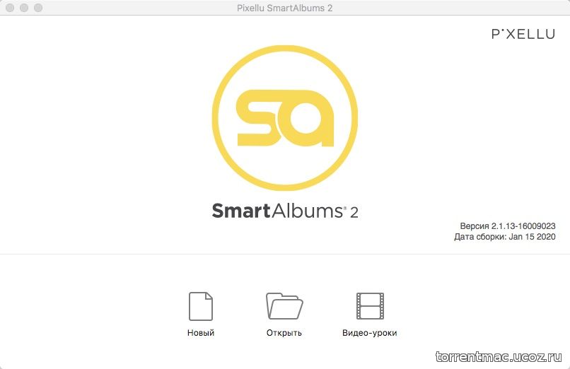Click the Версия 2.1.13-16009023 version text

click(x=508, y=226)
